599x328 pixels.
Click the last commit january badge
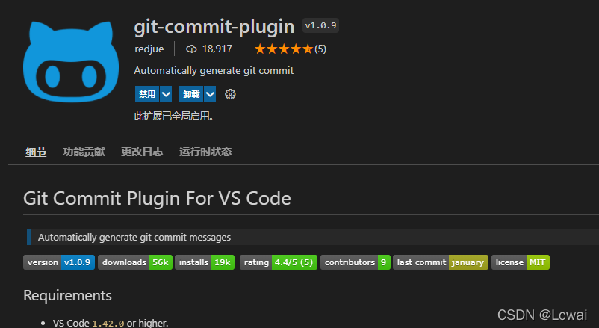pos(441,262)
